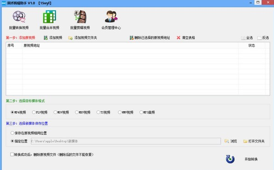
Task: Open the 批量剪辑视频 filmstrip icon
Action: [x=80, y=17]
